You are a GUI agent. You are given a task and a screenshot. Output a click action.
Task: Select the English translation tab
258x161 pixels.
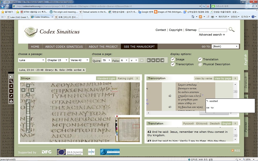coord(227,123)
